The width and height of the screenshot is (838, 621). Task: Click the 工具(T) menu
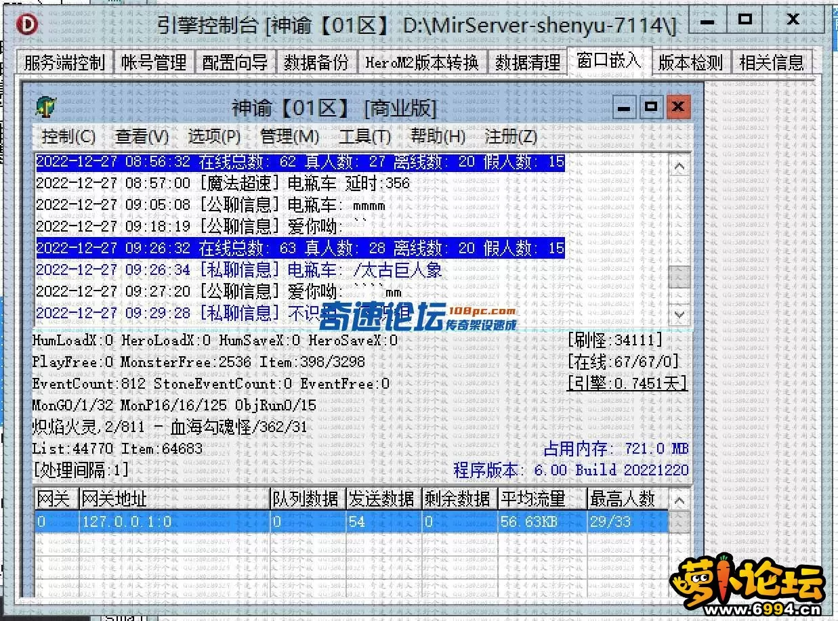(x=364, y=136)
